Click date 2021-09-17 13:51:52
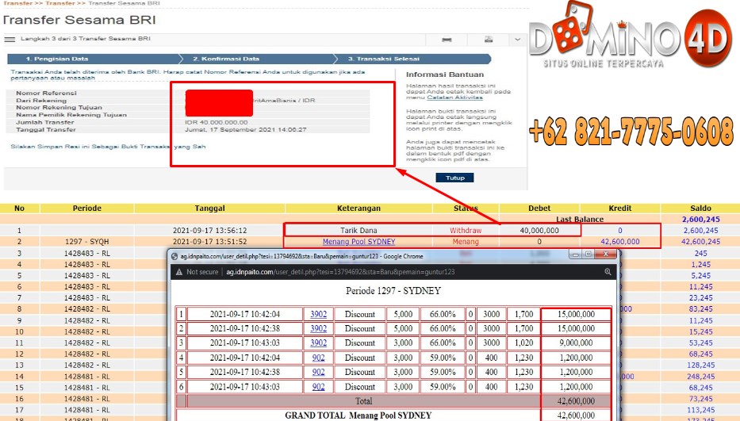740x421 pixels. click(x=209, y=242)
